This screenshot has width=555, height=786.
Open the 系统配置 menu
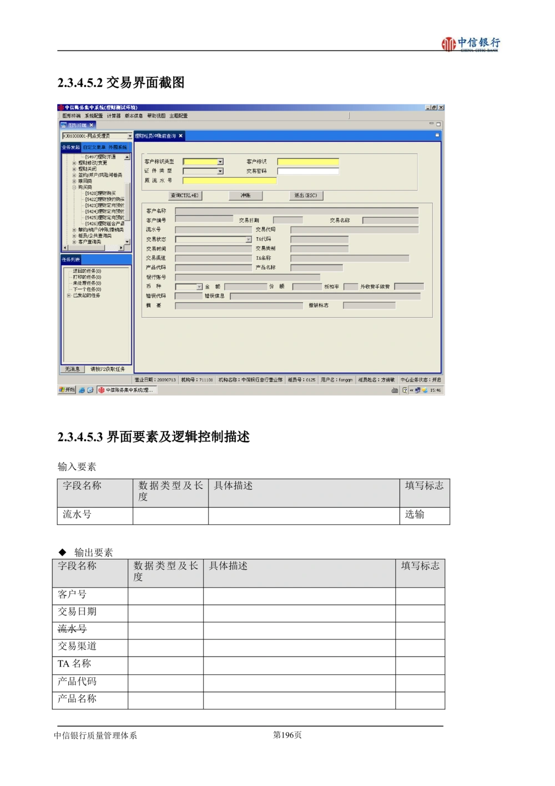tap(94, 116)
